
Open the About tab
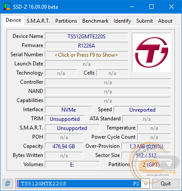click(x=165, y=21)
